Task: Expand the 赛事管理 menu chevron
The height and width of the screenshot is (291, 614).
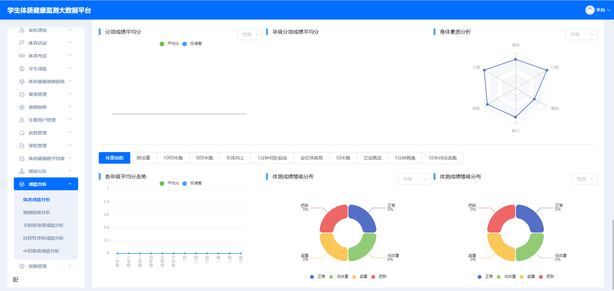Action: 70,94
